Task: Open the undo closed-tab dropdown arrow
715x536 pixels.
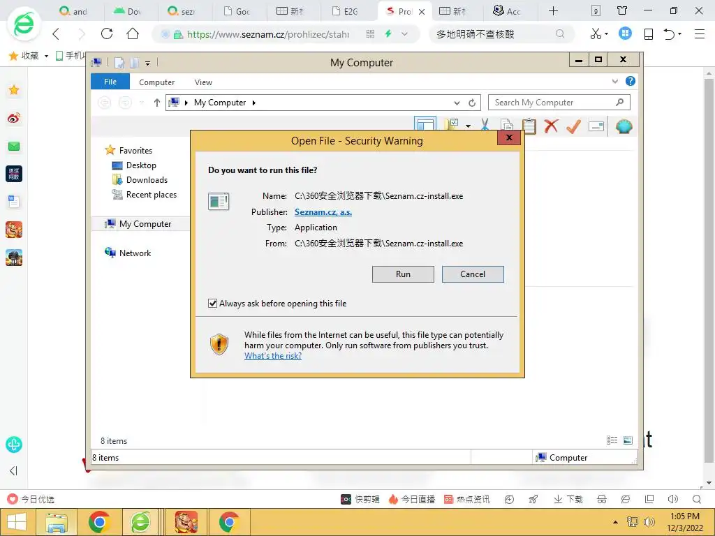Action: (x=680, y=33)
